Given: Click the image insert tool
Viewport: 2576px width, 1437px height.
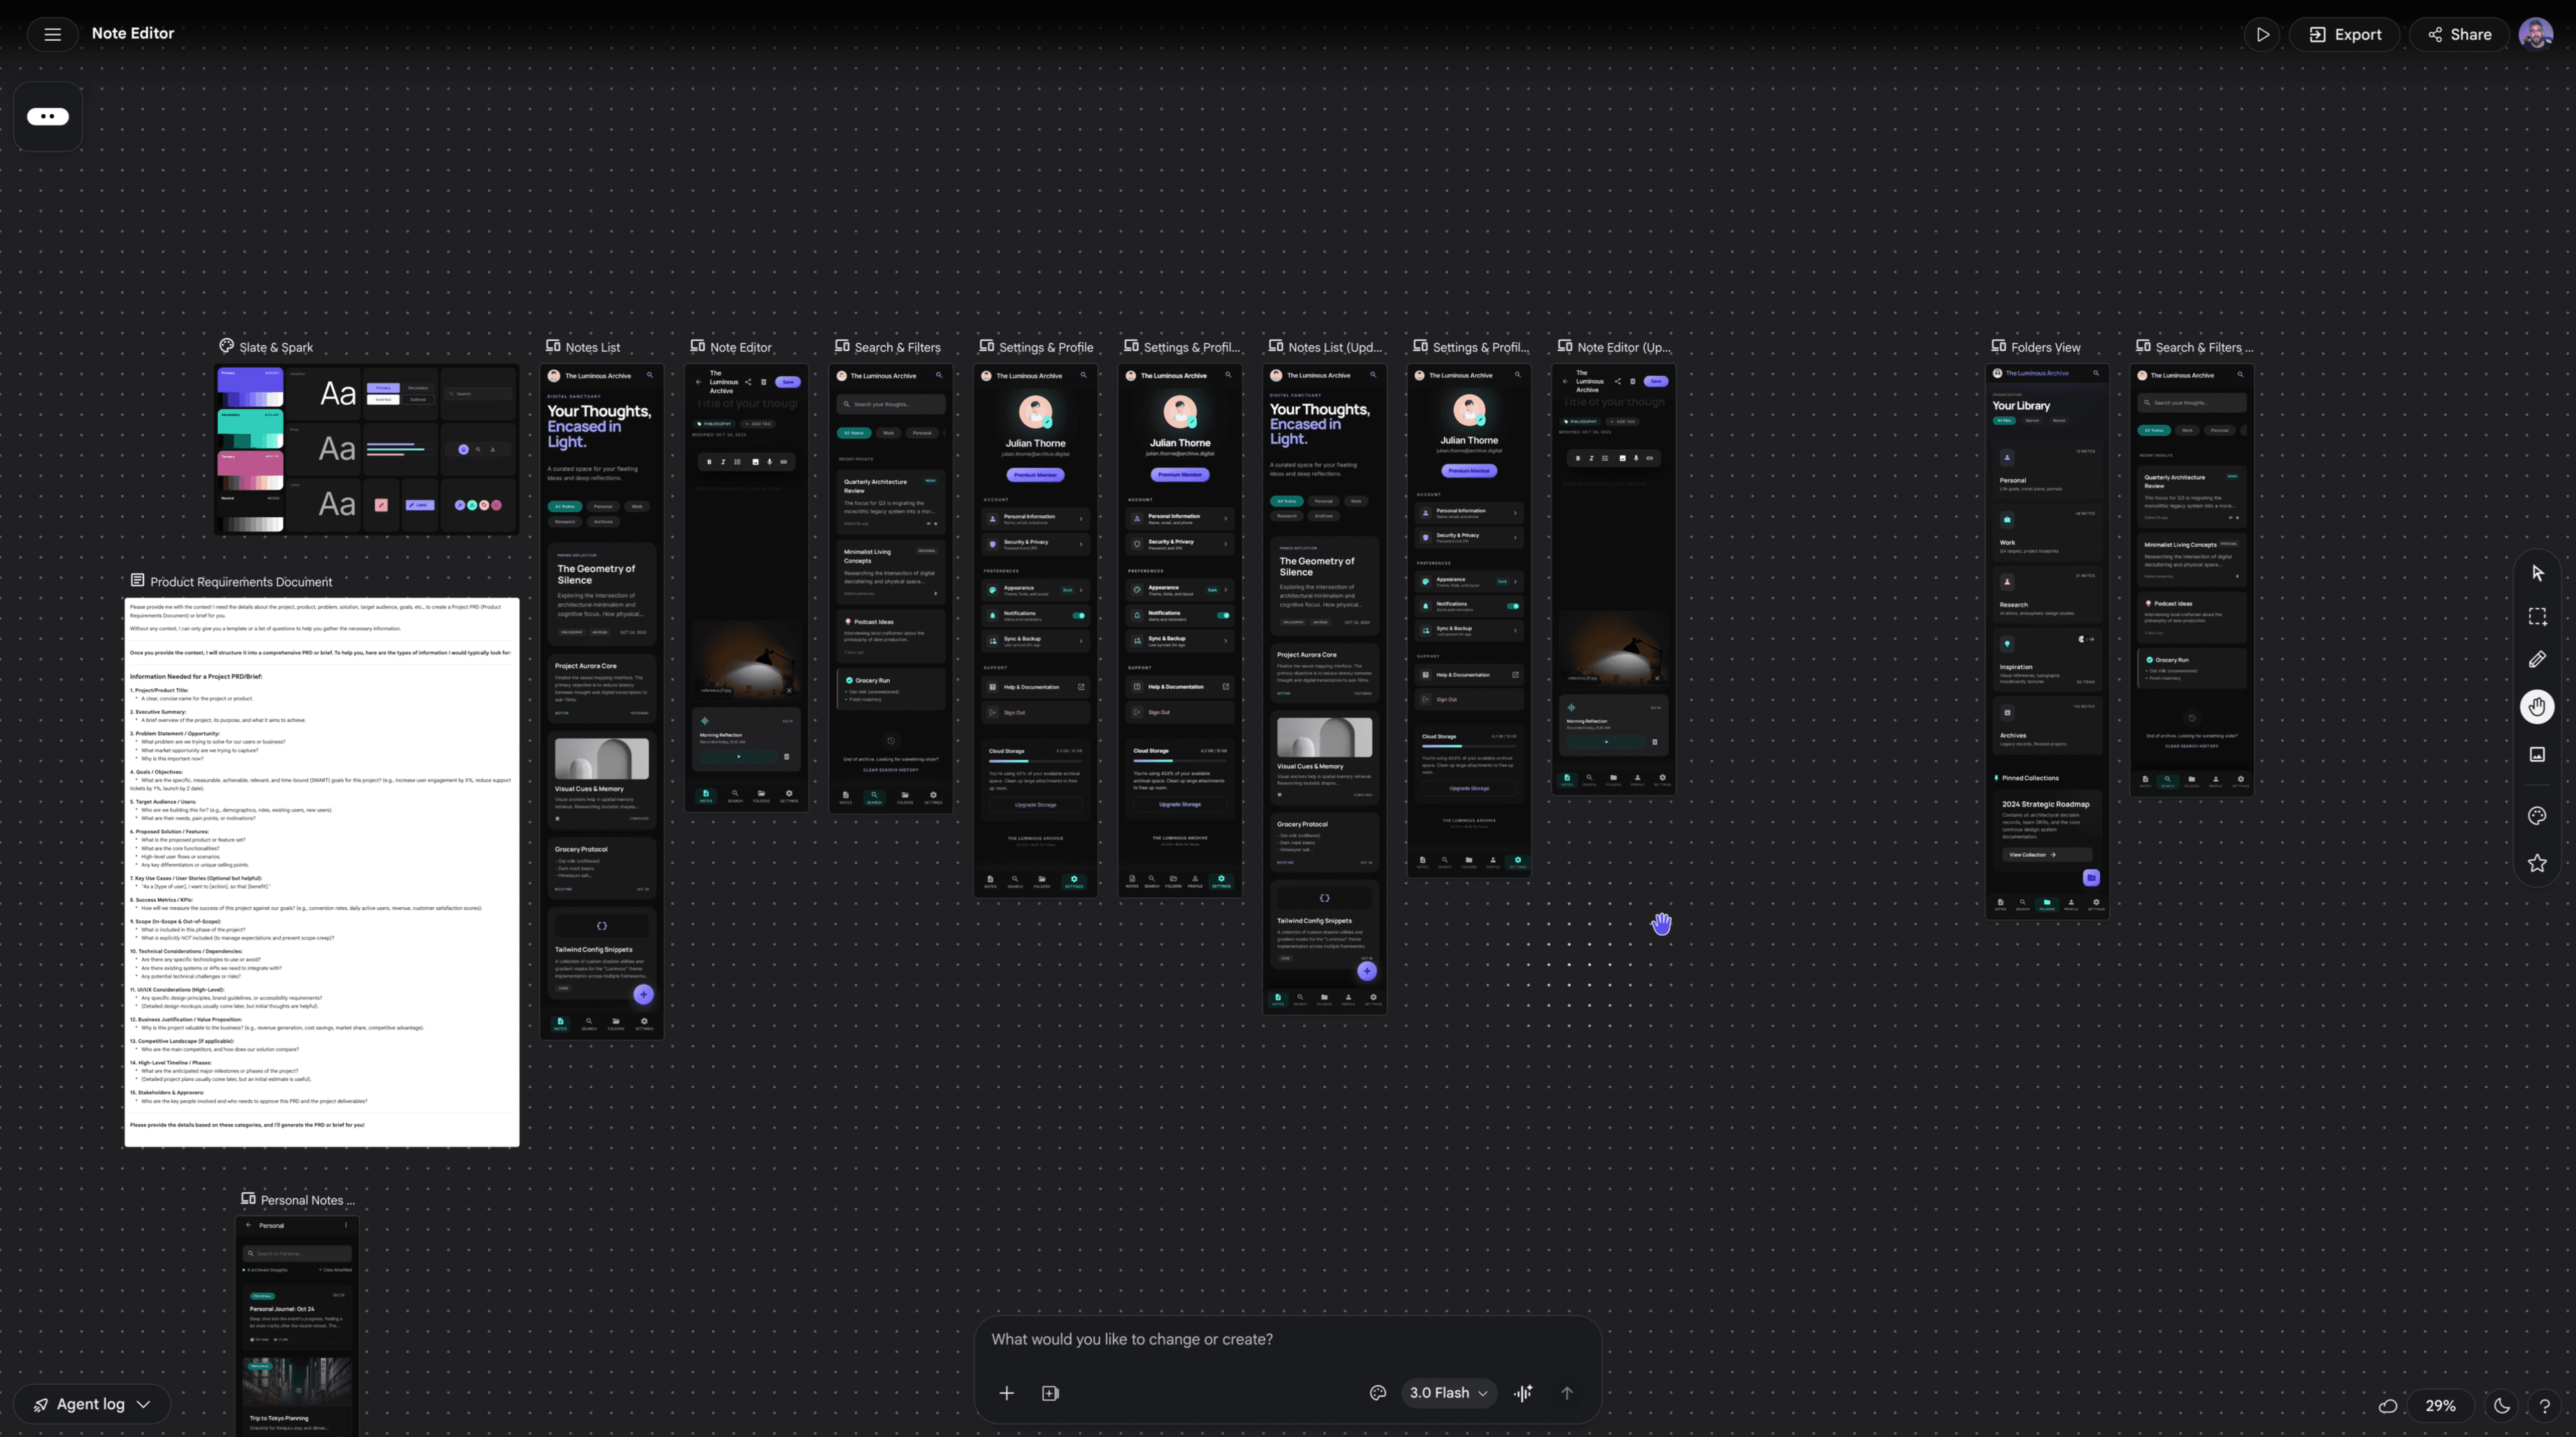Looking at the screenshot, I should [2537, 754].
